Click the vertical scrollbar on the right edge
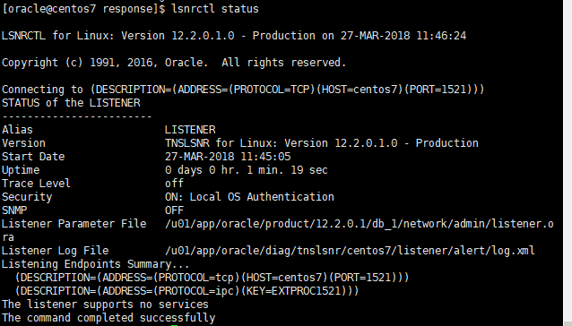Viewport: 572px width, 326px height. [x=568, y=163]
